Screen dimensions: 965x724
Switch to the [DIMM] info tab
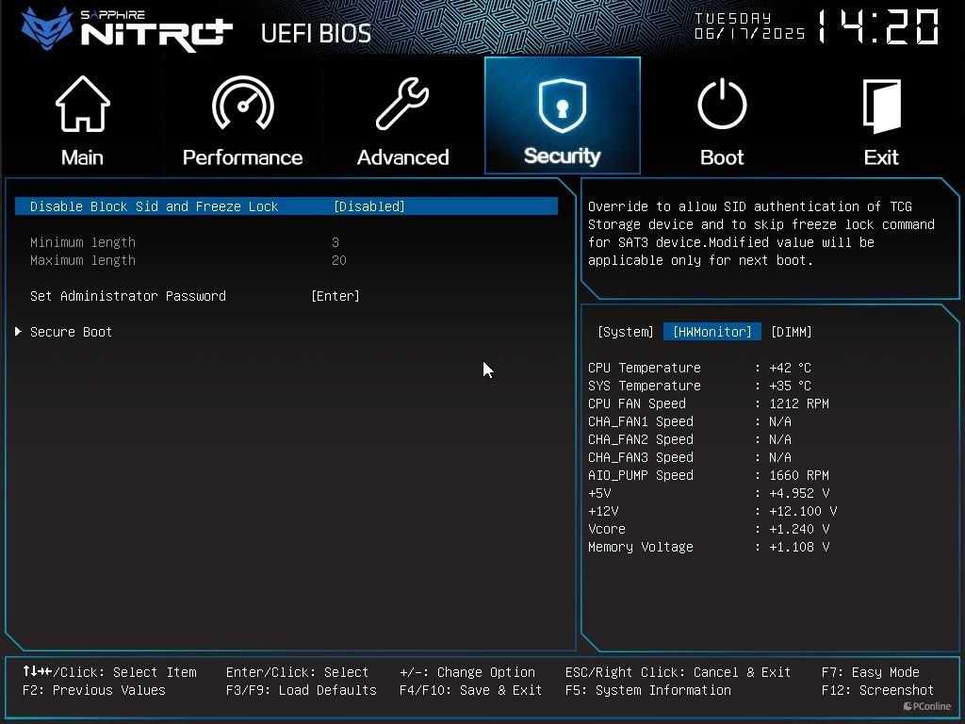pyautogui.click(x=792, y=332)
